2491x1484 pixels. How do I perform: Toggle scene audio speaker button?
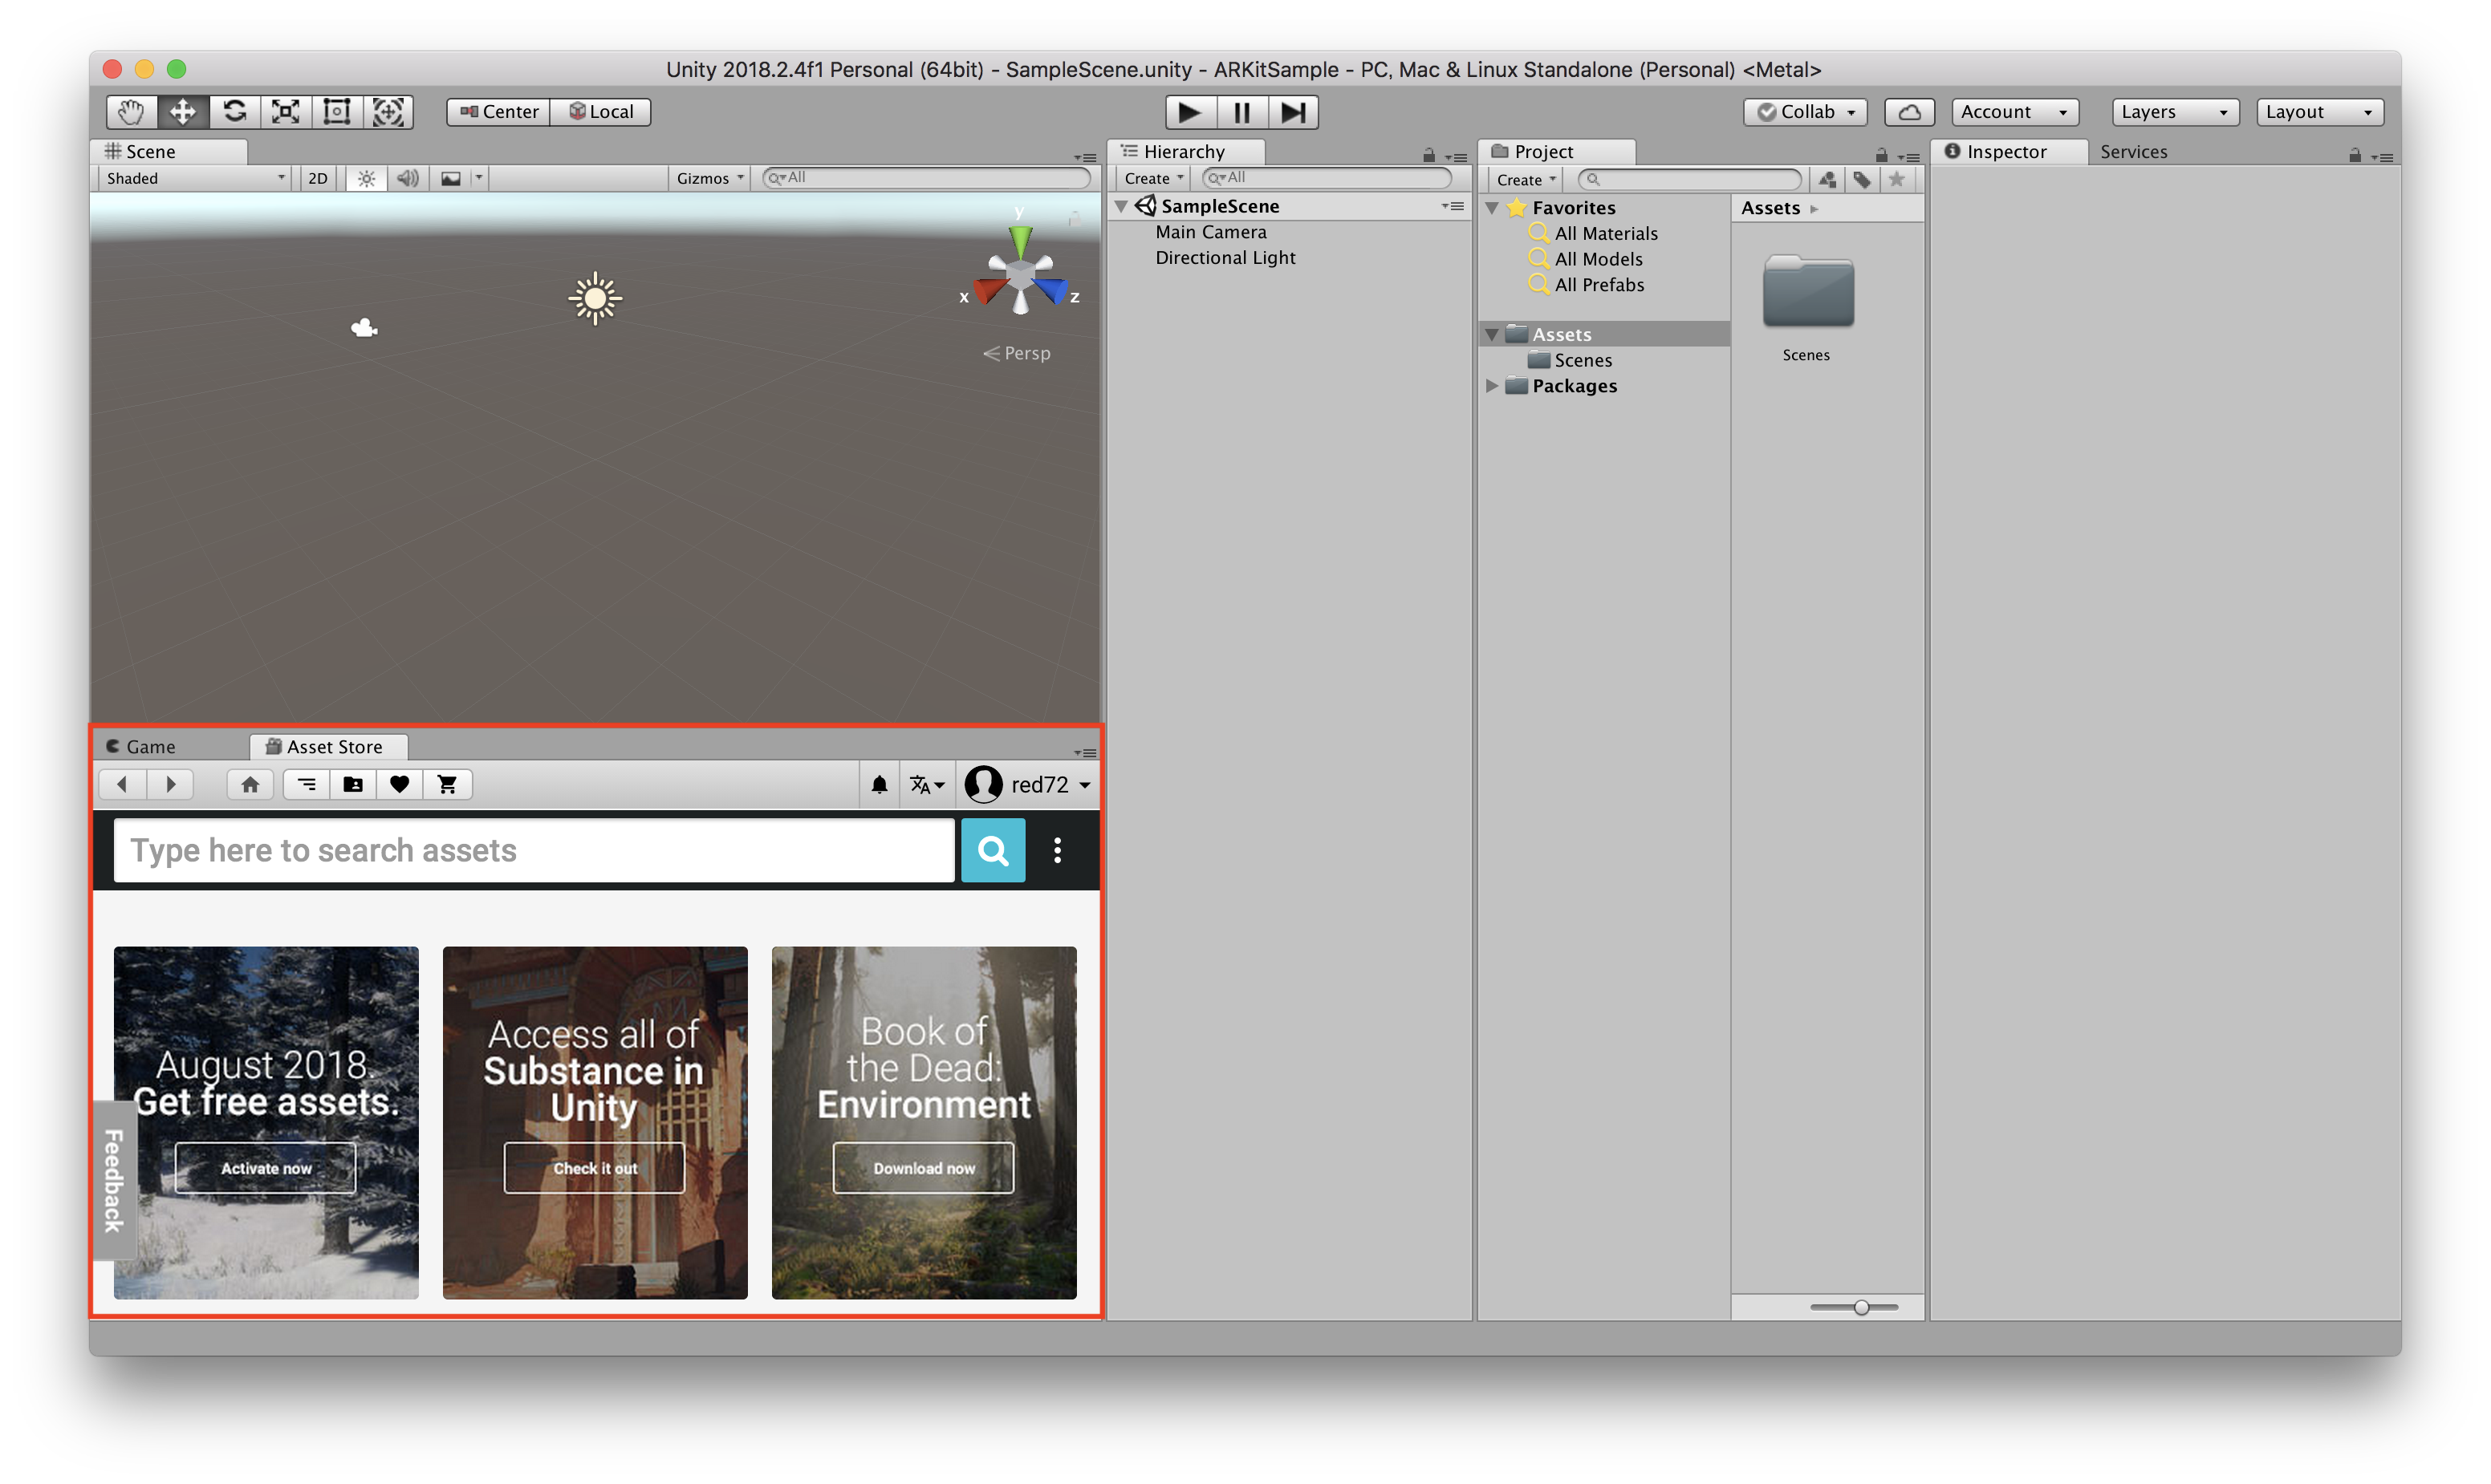click(x=407, y=179)
